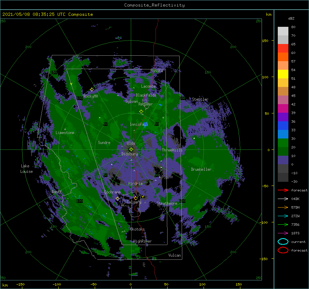Click the magenta 18TS arrow icon
Viewport: 309px width, 289px height.
pos(283,233)
